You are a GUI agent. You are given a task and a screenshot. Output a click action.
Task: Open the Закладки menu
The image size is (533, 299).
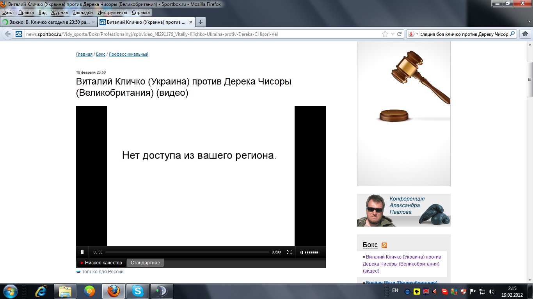click(83, 12)
